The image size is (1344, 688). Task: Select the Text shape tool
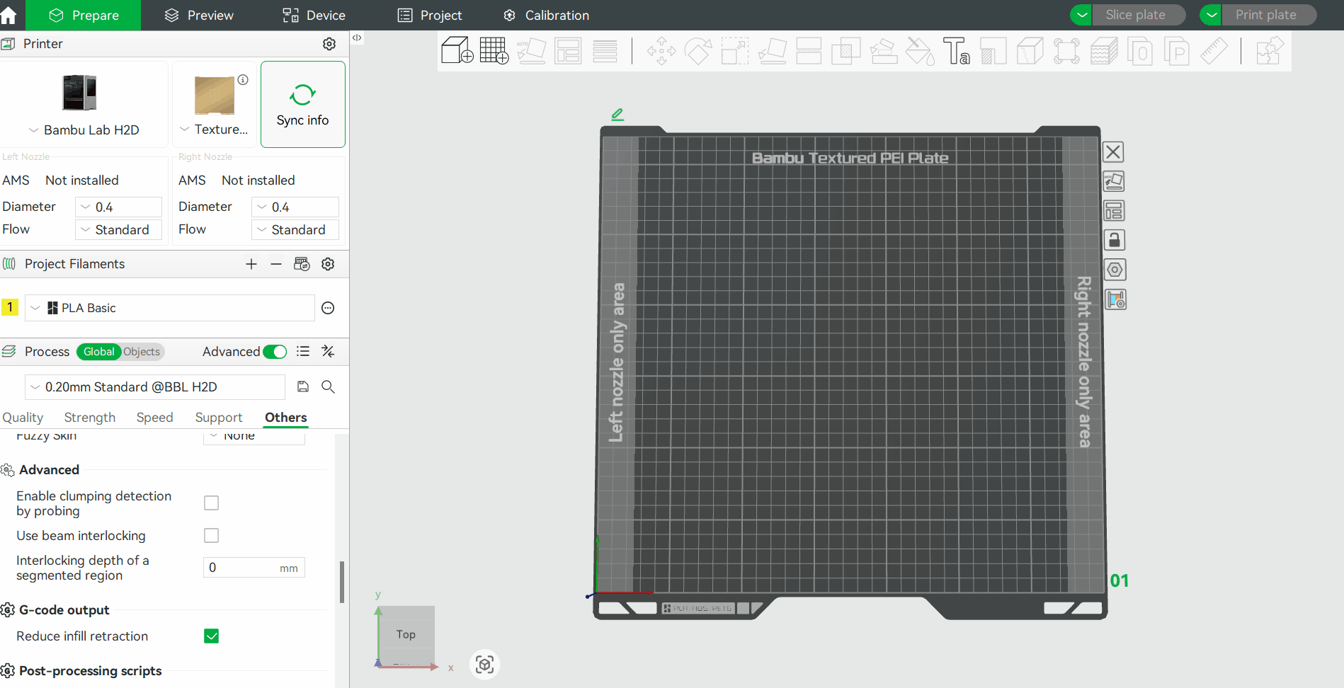pyautogui.click(x=956, y=51)
